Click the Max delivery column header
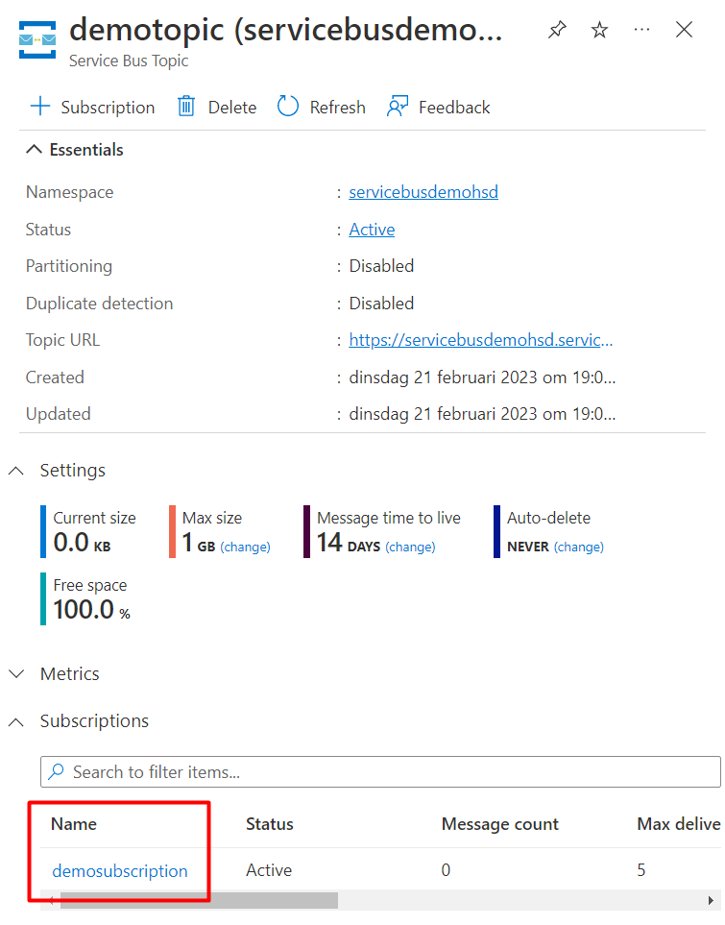This screenshot has height=925, width=725. click(678, 824)
